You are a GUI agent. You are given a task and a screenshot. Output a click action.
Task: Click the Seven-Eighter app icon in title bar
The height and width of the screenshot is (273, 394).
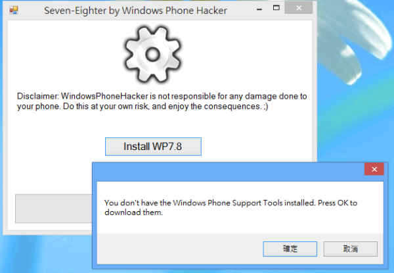point(14,11)
